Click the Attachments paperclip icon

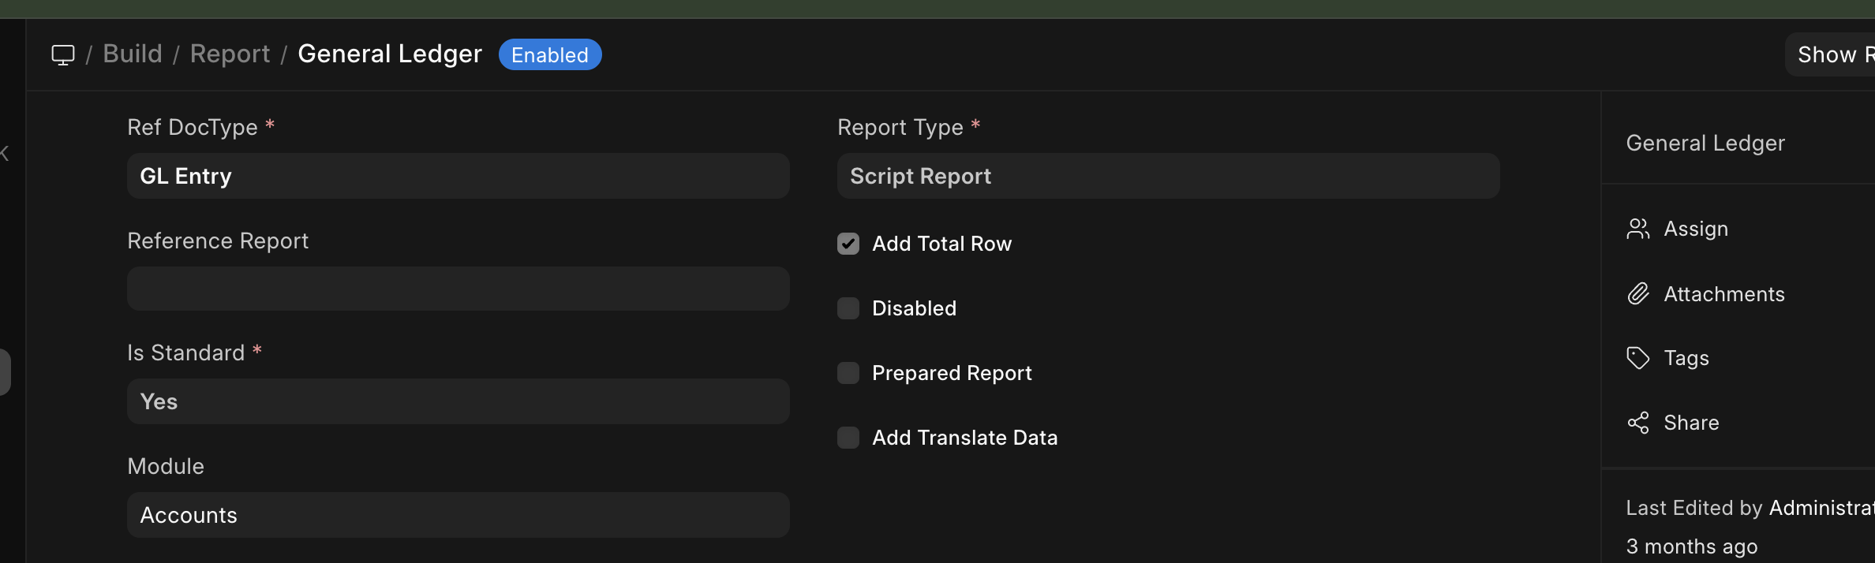coord(1638,294)
